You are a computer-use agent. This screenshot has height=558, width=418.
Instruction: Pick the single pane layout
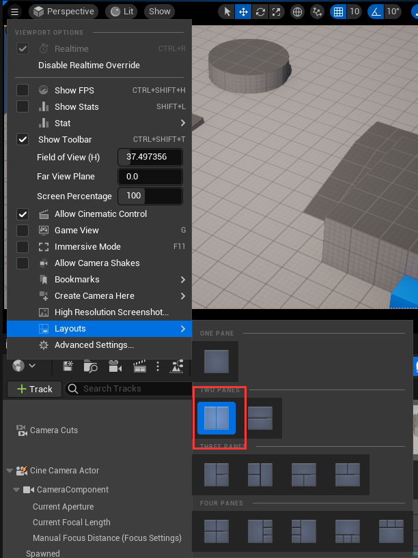click(217, 361)
